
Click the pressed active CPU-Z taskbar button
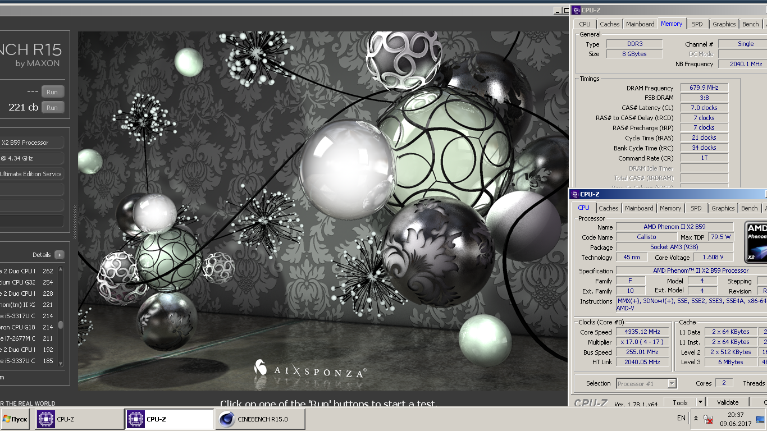pos(170,419)
